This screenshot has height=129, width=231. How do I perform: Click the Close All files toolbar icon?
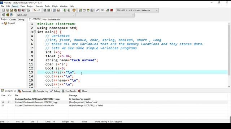[23, 10]
